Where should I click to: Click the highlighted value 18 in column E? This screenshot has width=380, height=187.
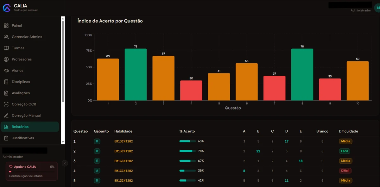tap(301, 161)
